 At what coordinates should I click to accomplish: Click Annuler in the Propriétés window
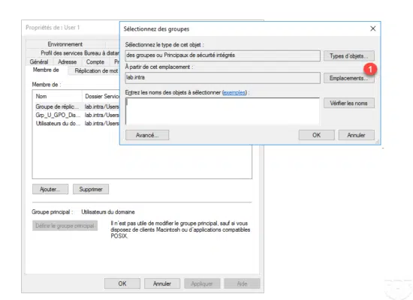pyautogui.click(x=162, y=283)
